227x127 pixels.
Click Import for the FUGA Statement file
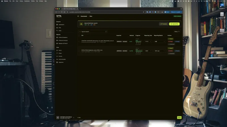171,48
